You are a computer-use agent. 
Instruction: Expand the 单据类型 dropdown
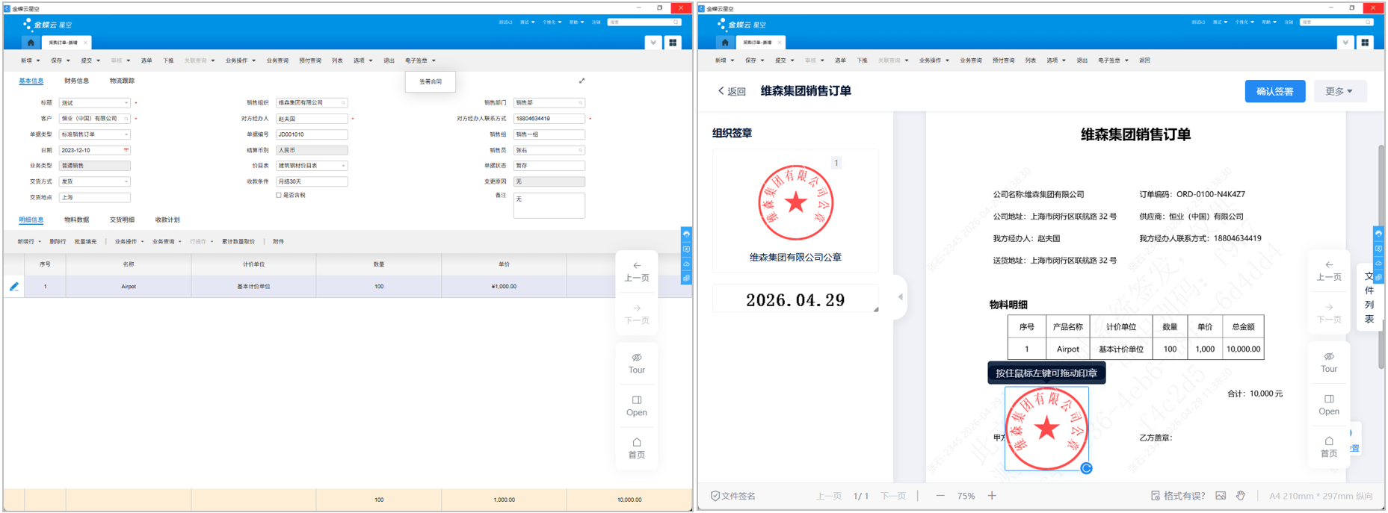click(126, 134)
